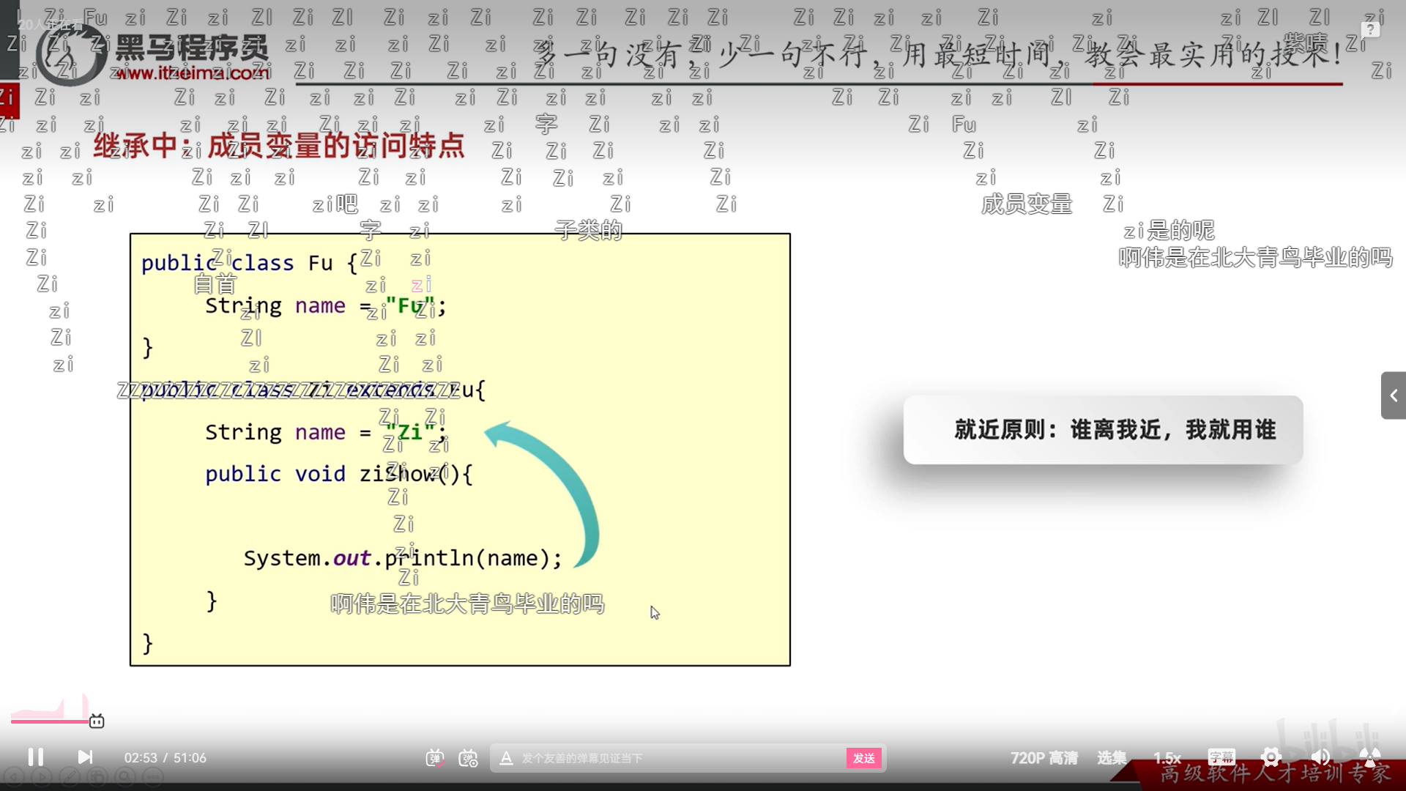Pause the video playback

click(x=35, y=757)
